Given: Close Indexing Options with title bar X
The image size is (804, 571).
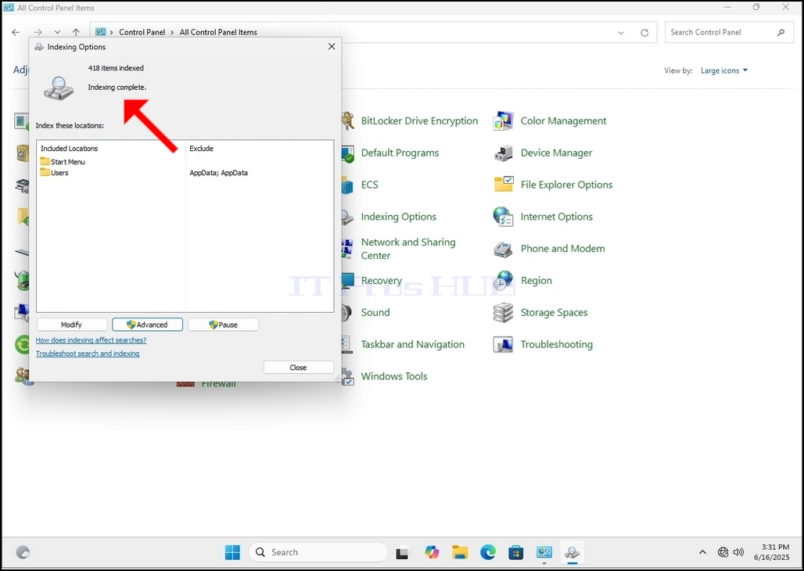Looking at the screenshot, I should point(332,47).
